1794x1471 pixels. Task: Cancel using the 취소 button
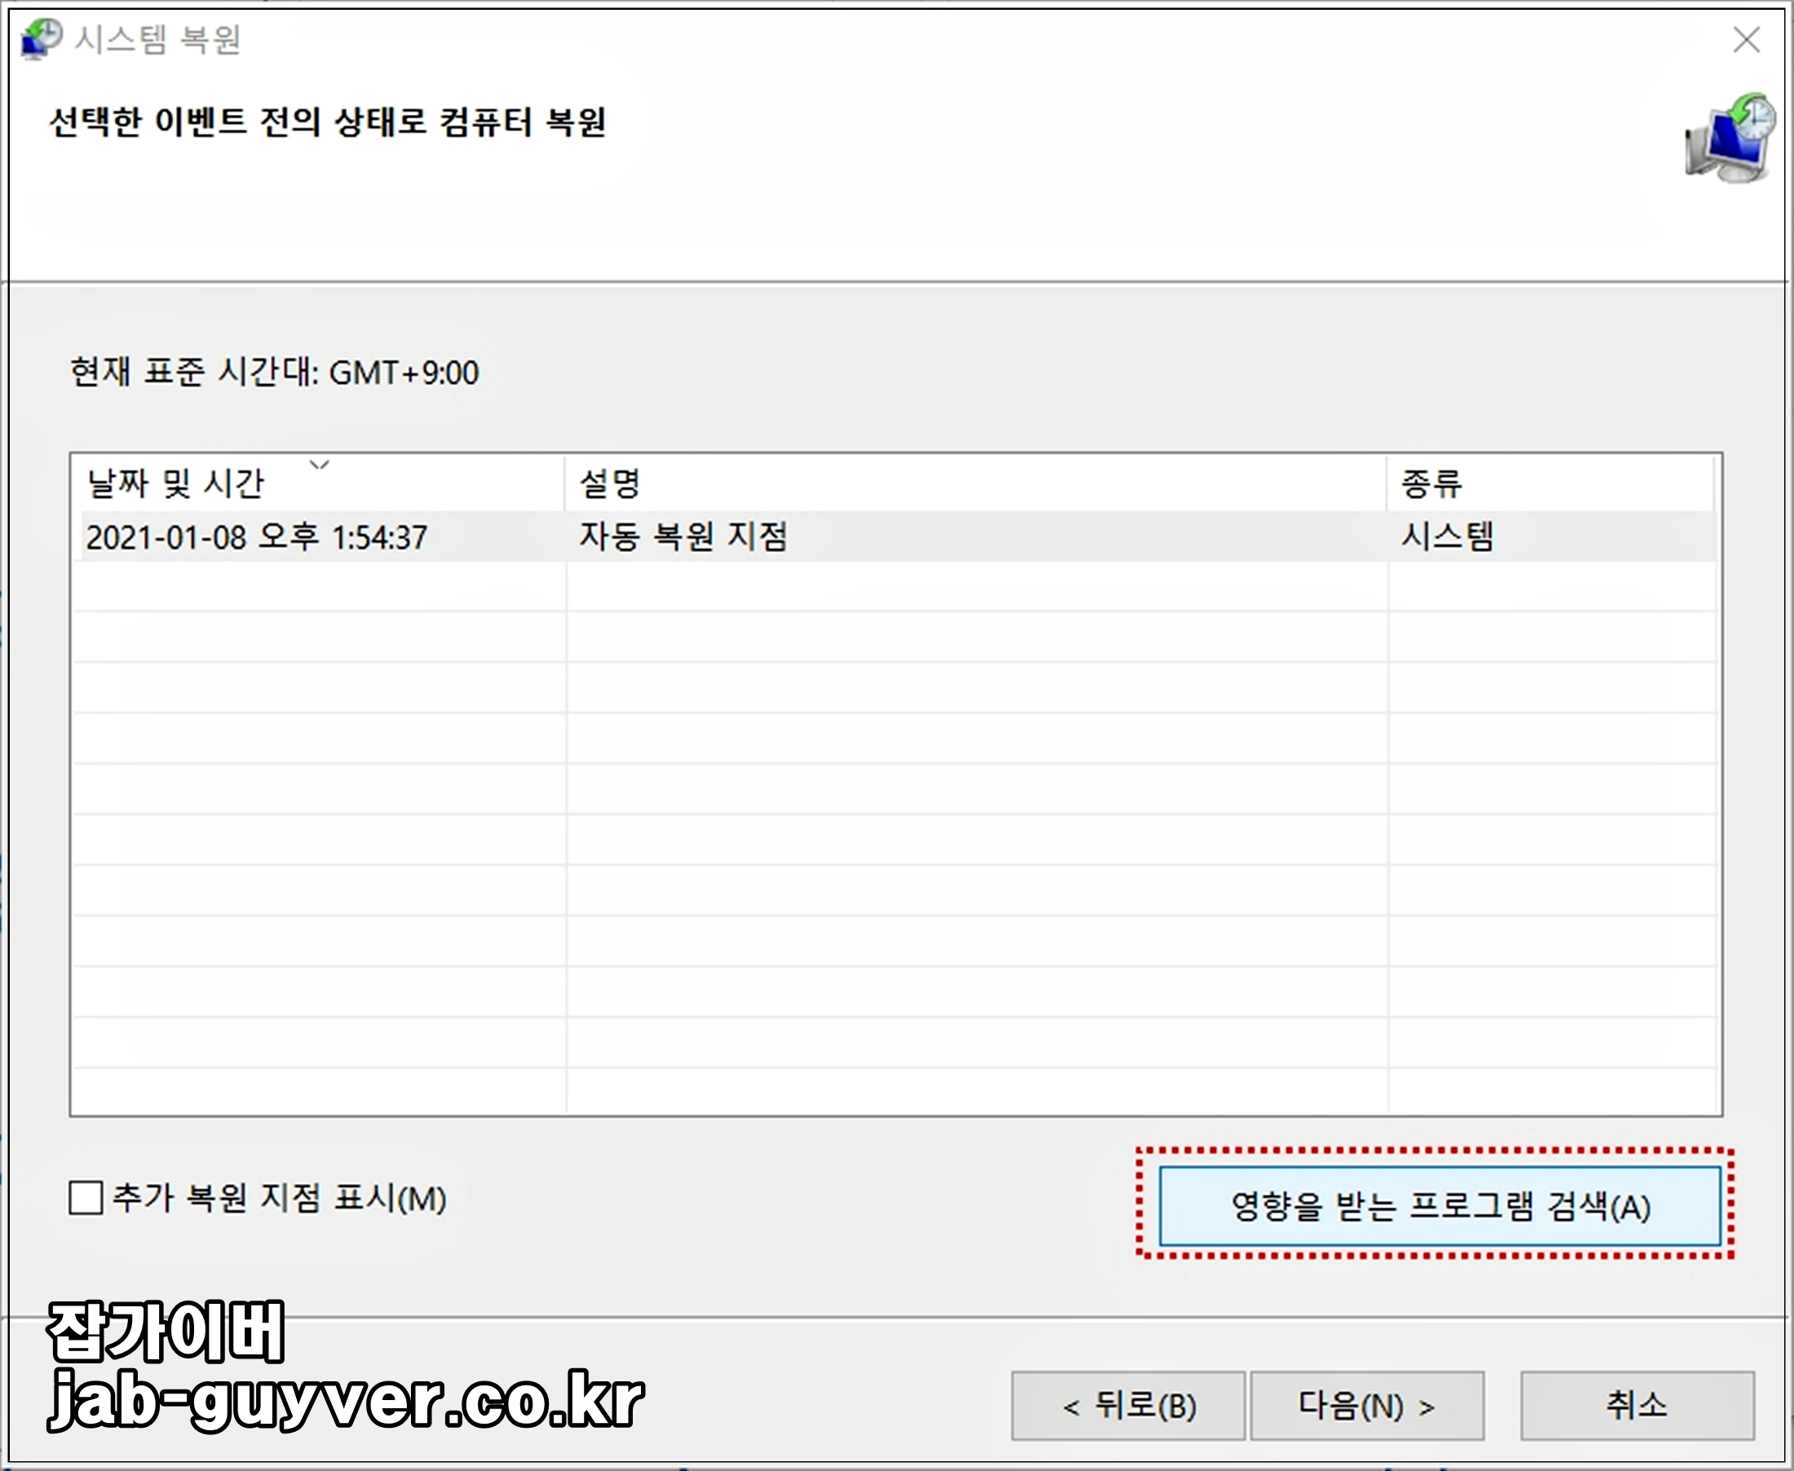pyautogui.click(x=1637, y=1407)
